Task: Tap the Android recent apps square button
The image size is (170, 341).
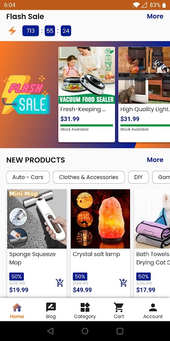Action: tap(120, 331)
